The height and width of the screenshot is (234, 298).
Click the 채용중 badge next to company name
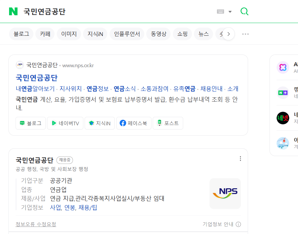click(65, 160)
